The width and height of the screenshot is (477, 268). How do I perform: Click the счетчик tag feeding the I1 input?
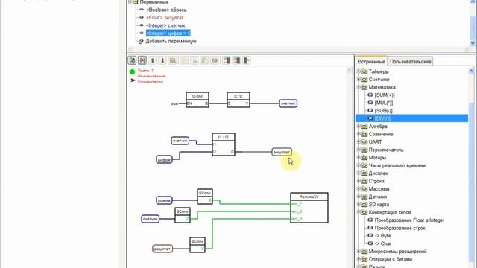pyautogui.click(x=180, y=141)
